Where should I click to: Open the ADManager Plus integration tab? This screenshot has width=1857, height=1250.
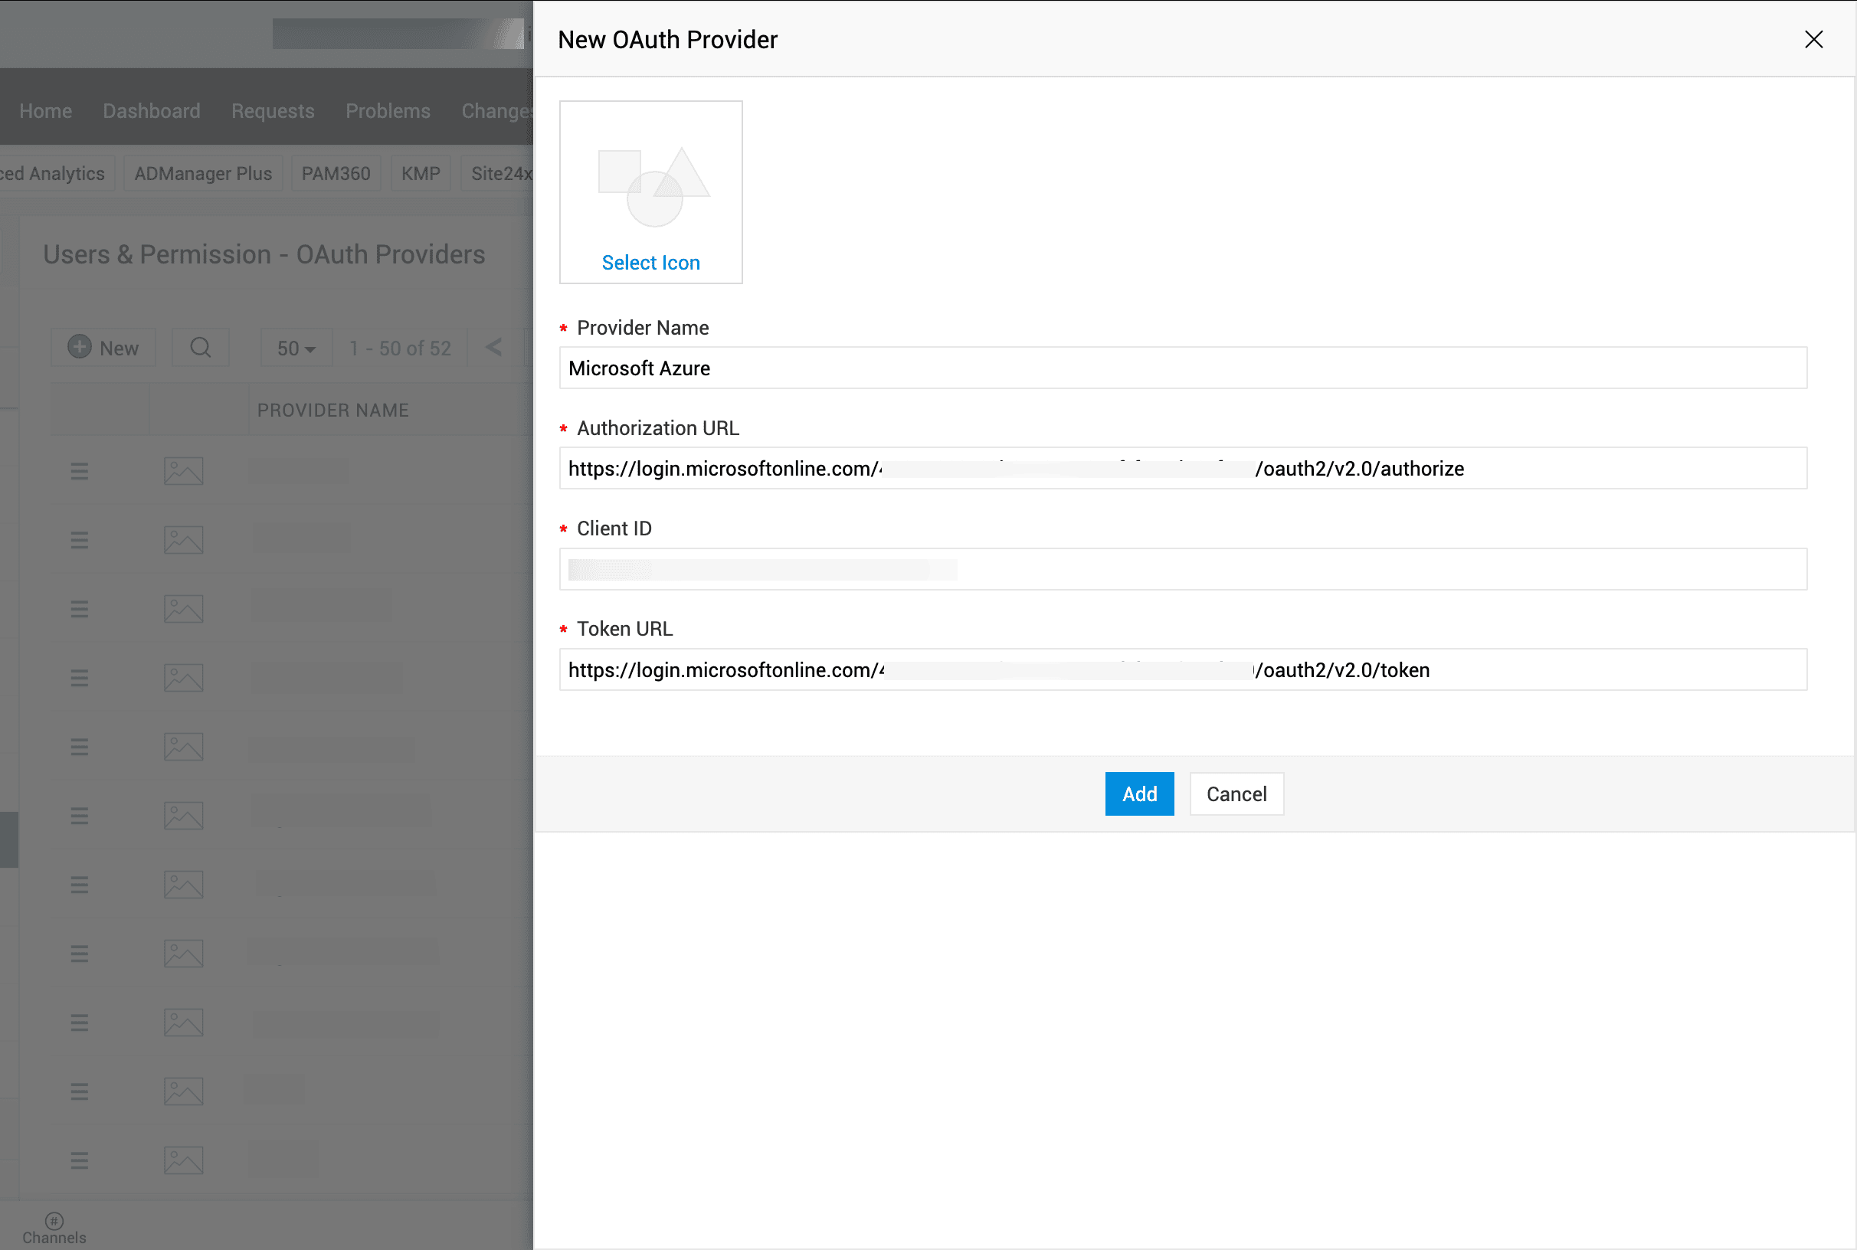pos(202,173)
